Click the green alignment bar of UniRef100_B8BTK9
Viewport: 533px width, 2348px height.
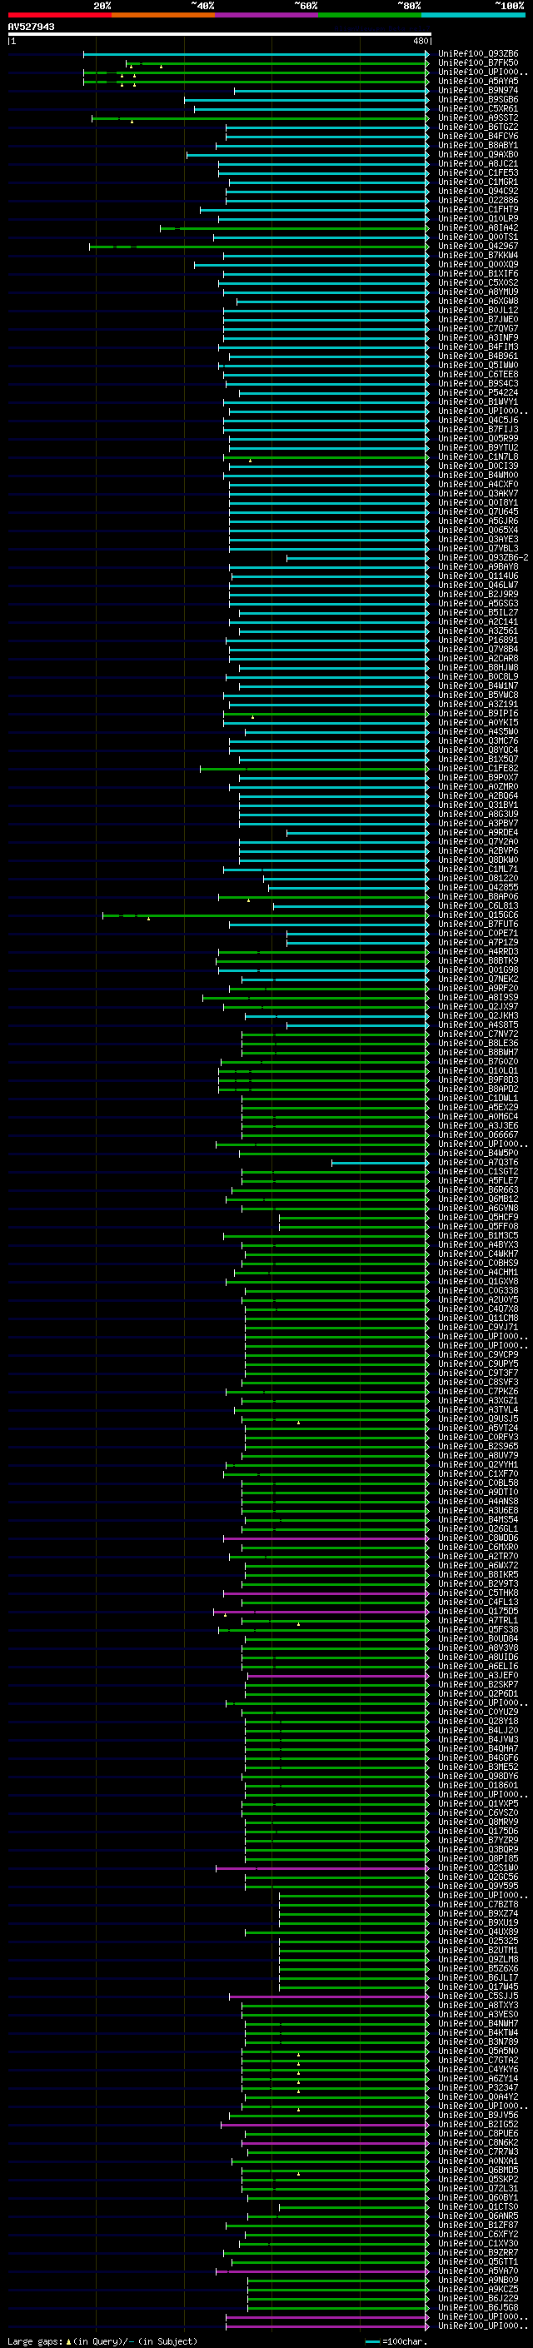321,960
